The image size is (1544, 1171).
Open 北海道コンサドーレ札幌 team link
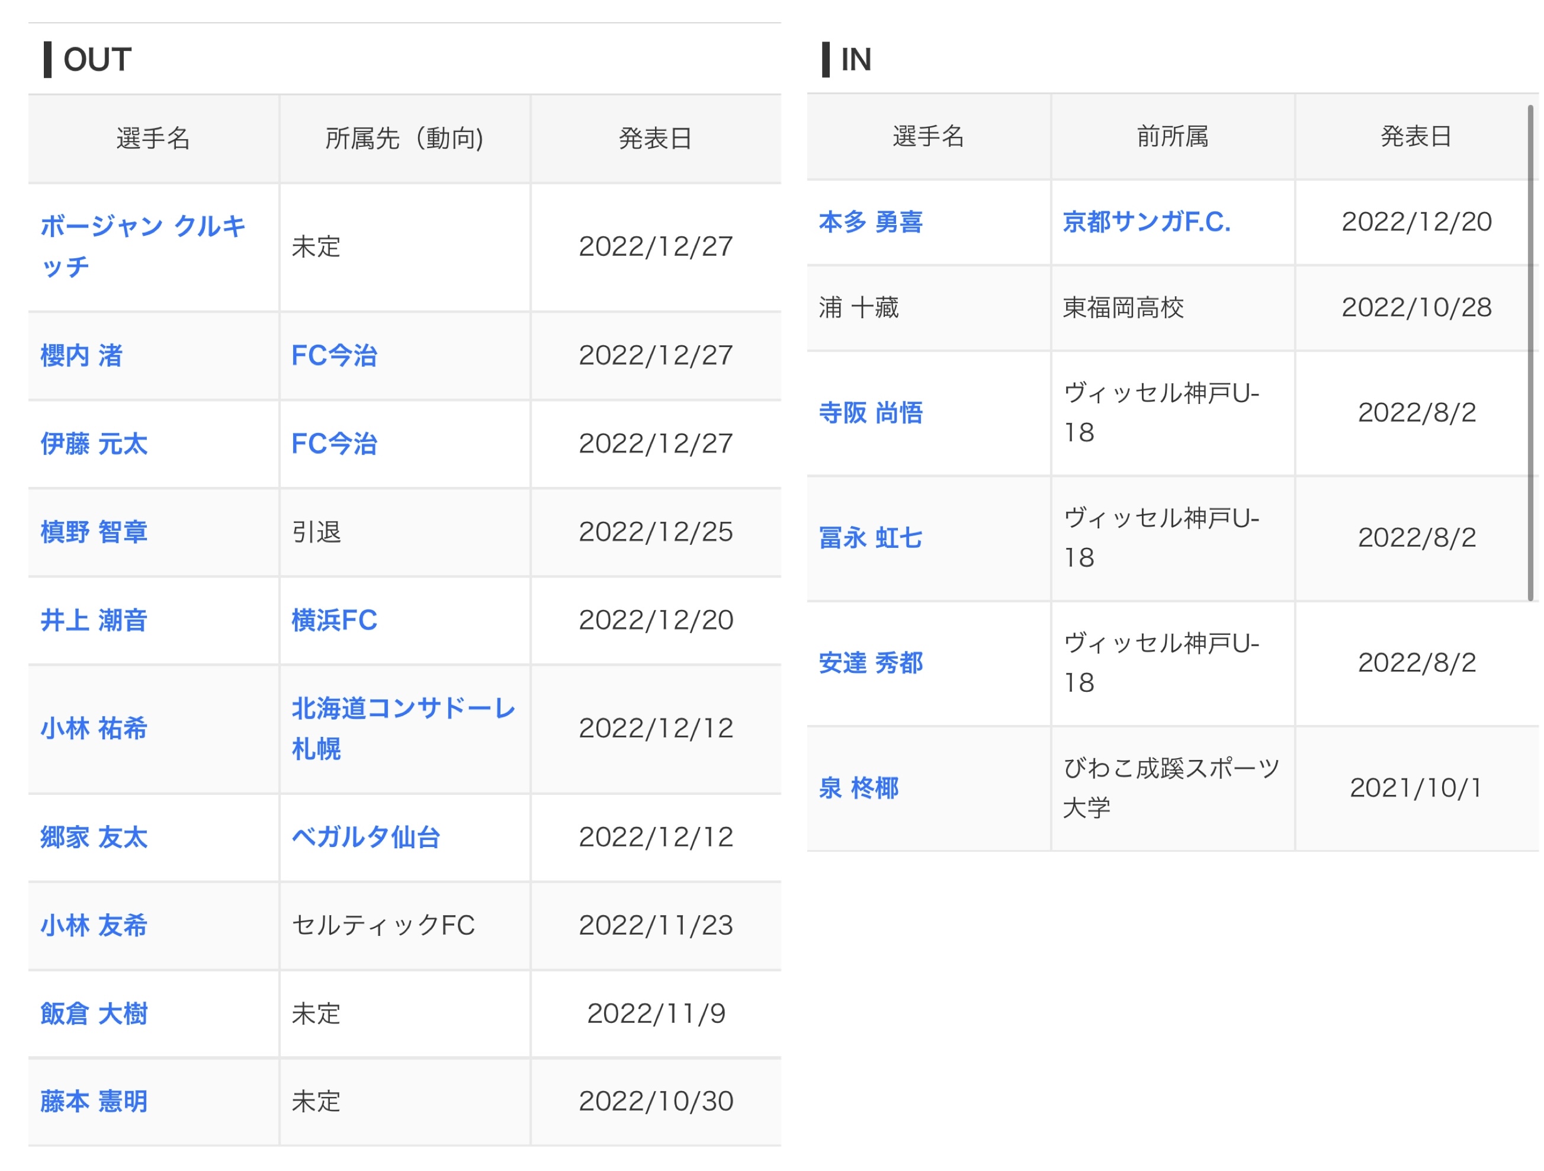pos(403,710)
